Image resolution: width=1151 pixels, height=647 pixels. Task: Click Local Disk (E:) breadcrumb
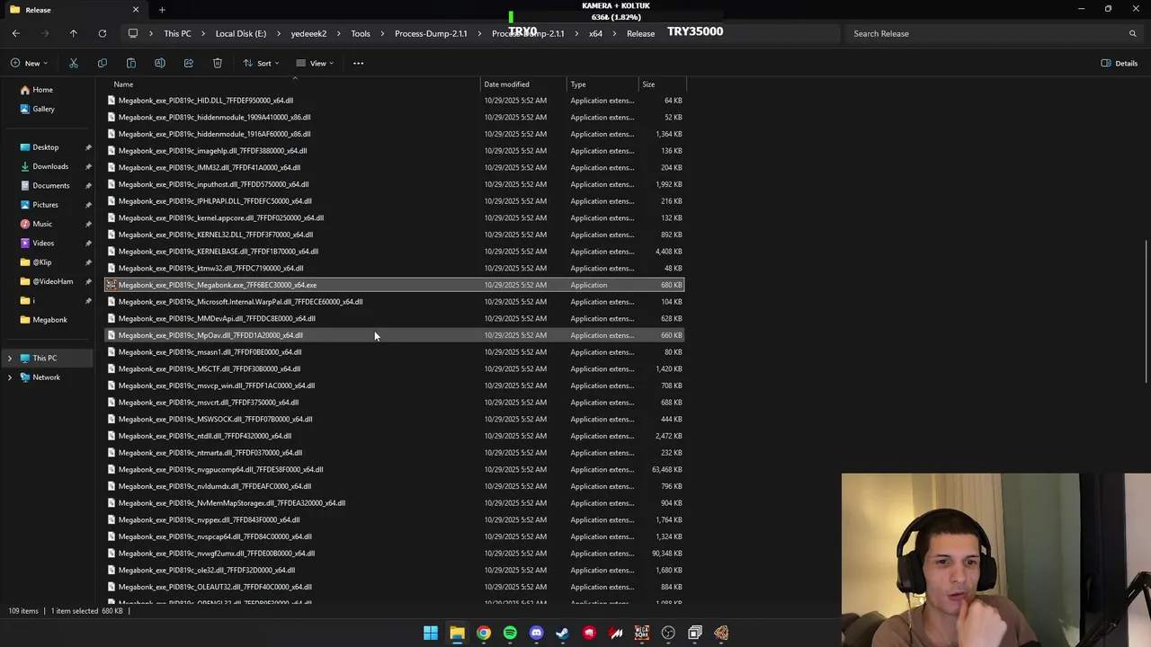point(241,33)
